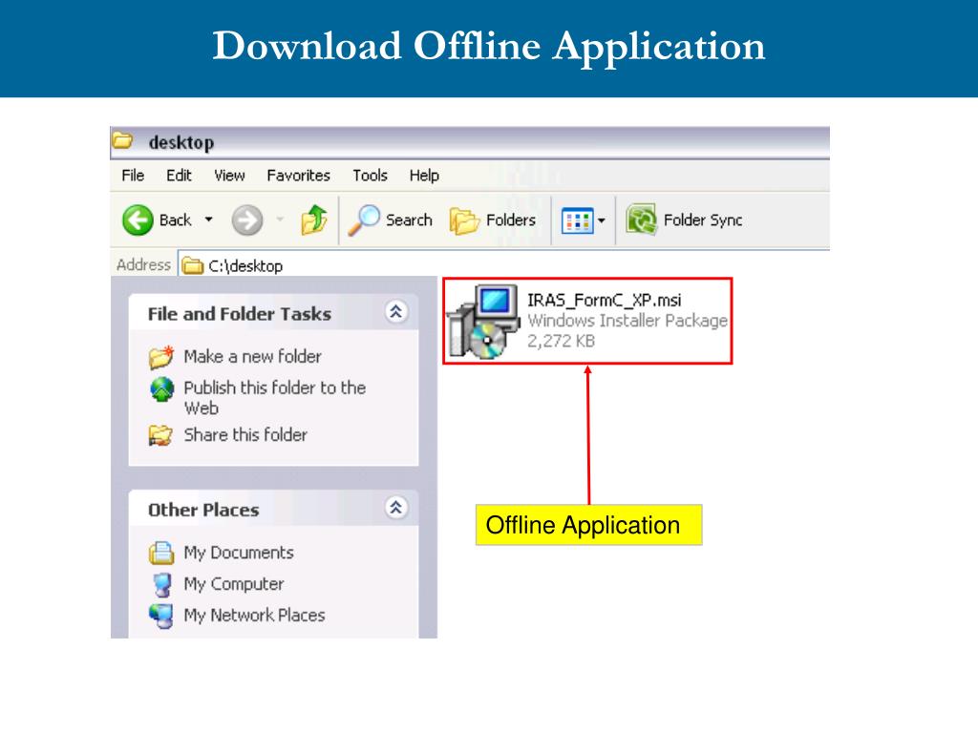Click the My Network Places icon
978x733 pixels.
click(x=161, y=616)
